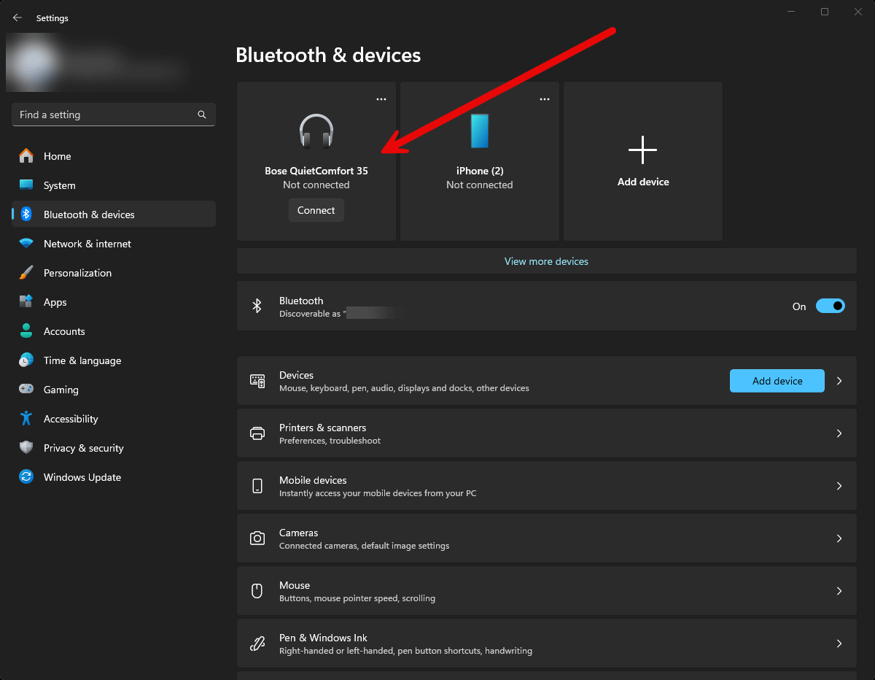This screenshot has height=680, width=875.
Task: Expand the Devices row chevron
Action: point(839,381)
